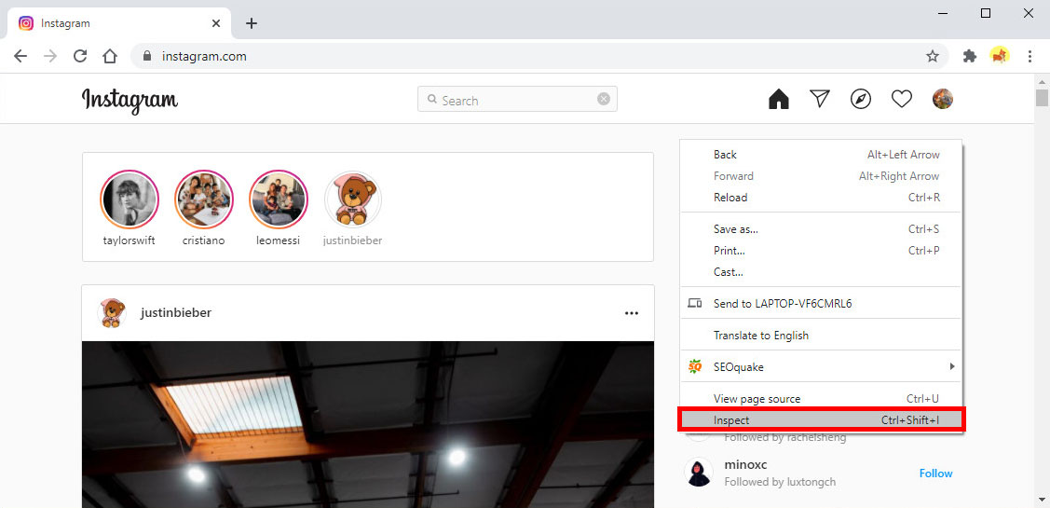Image resolution: width=1050 pixels, height=508 pixels.
Task: Click into the Instagram Search field
Action: tap(518, 99)
